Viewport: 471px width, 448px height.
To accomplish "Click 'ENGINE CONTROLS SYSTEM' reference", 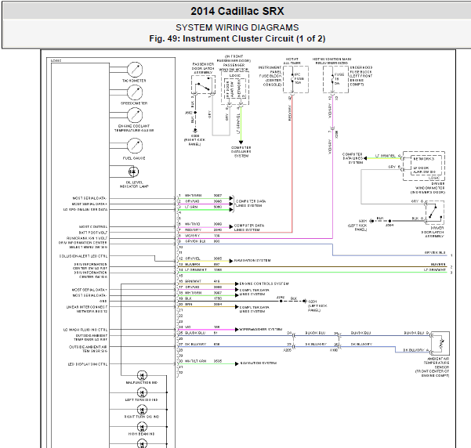I will (x=264, y=284).
